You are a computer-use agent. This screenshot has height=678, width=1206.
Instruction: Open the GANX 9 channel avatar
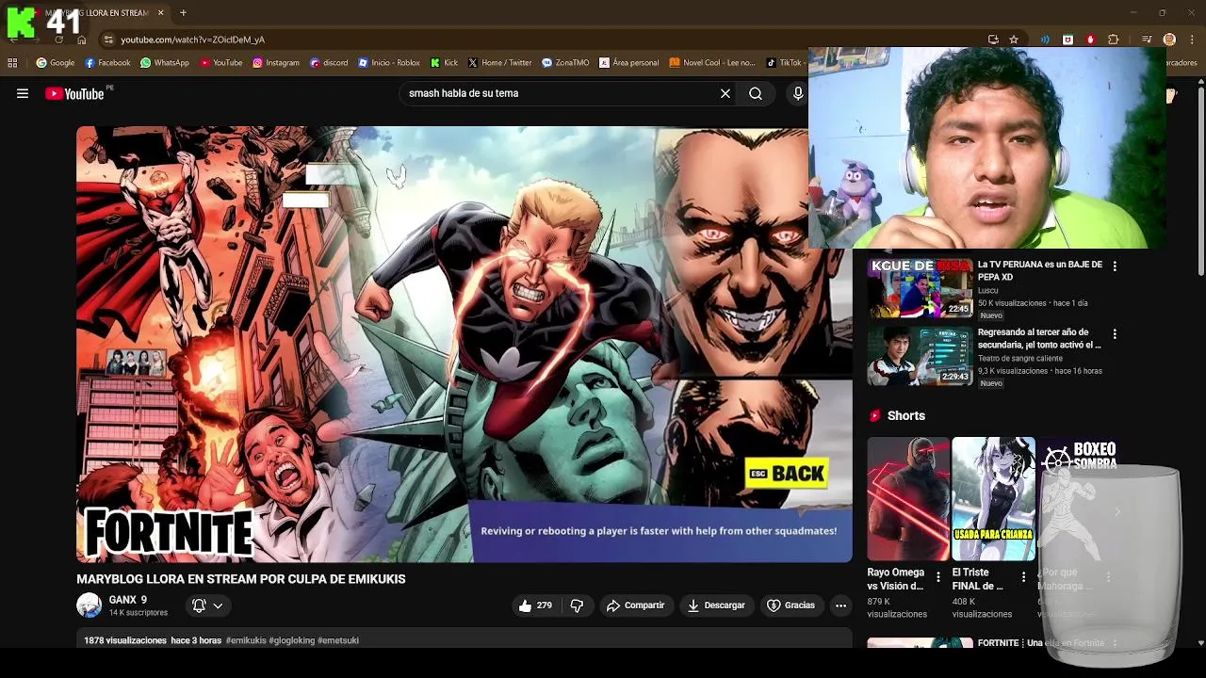pos(89,605)
